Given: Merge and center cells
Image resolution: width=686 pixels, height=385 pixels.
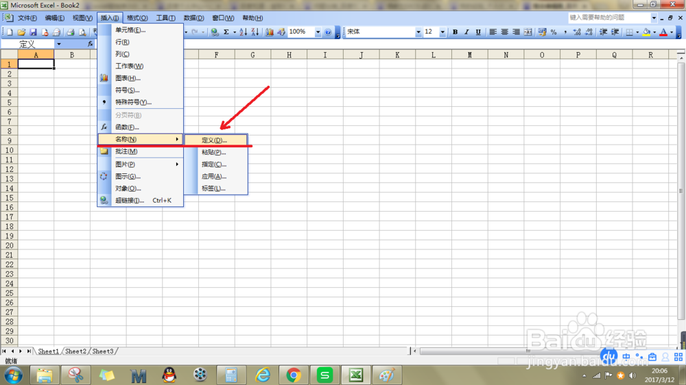Looking at the screenshot, I should [528, 32].
